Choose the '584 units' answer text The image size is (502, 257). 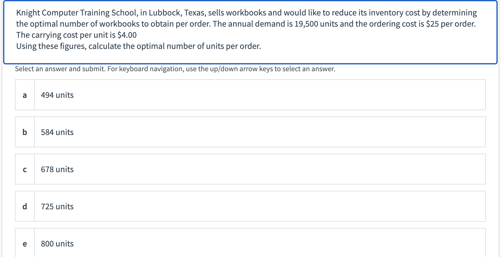[x=57, y=132]
